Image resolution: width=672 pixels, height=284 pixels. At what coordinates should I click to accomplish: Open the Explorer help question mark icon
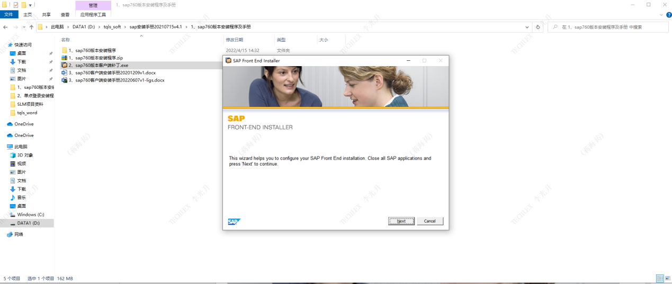[669, 15]
